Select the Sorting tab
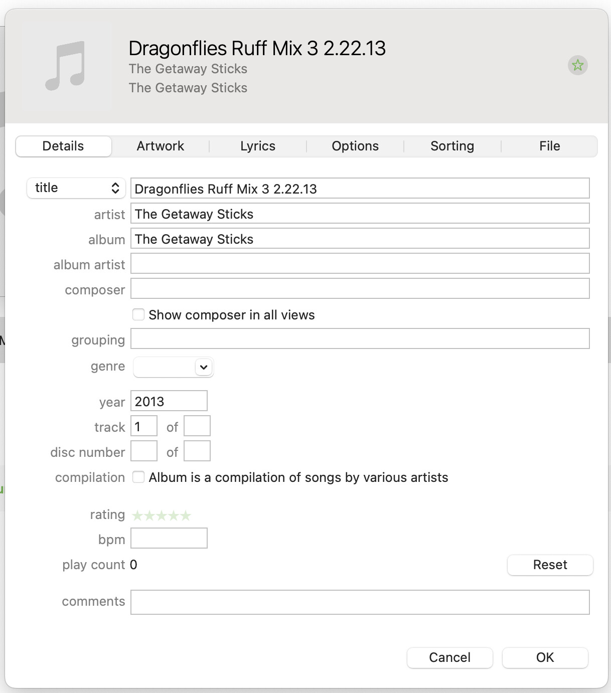 (452, 146)
